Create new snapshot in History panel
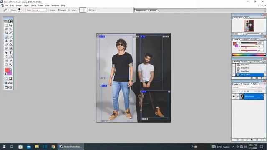The width and height of the screenshot is (267, 150). coord(257,78)
